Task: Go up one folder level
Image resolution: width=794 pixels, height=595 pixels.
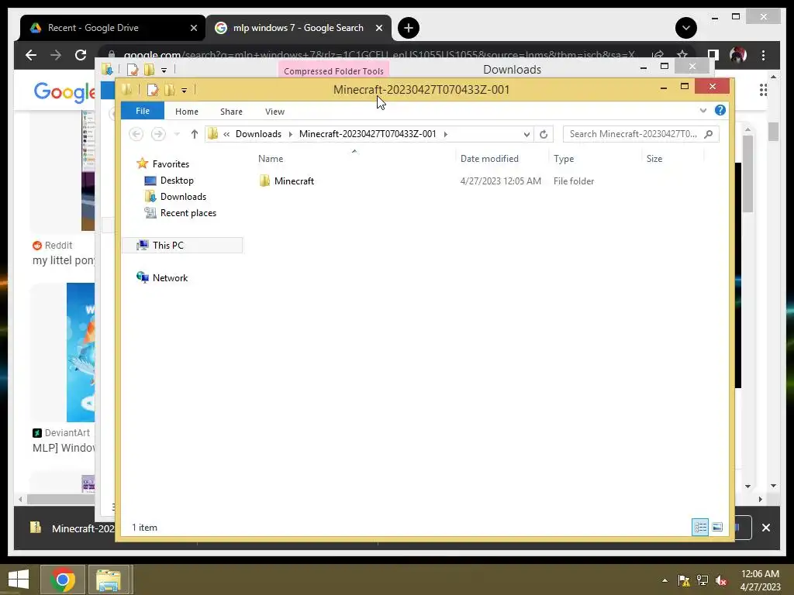Action: (195, 133)
